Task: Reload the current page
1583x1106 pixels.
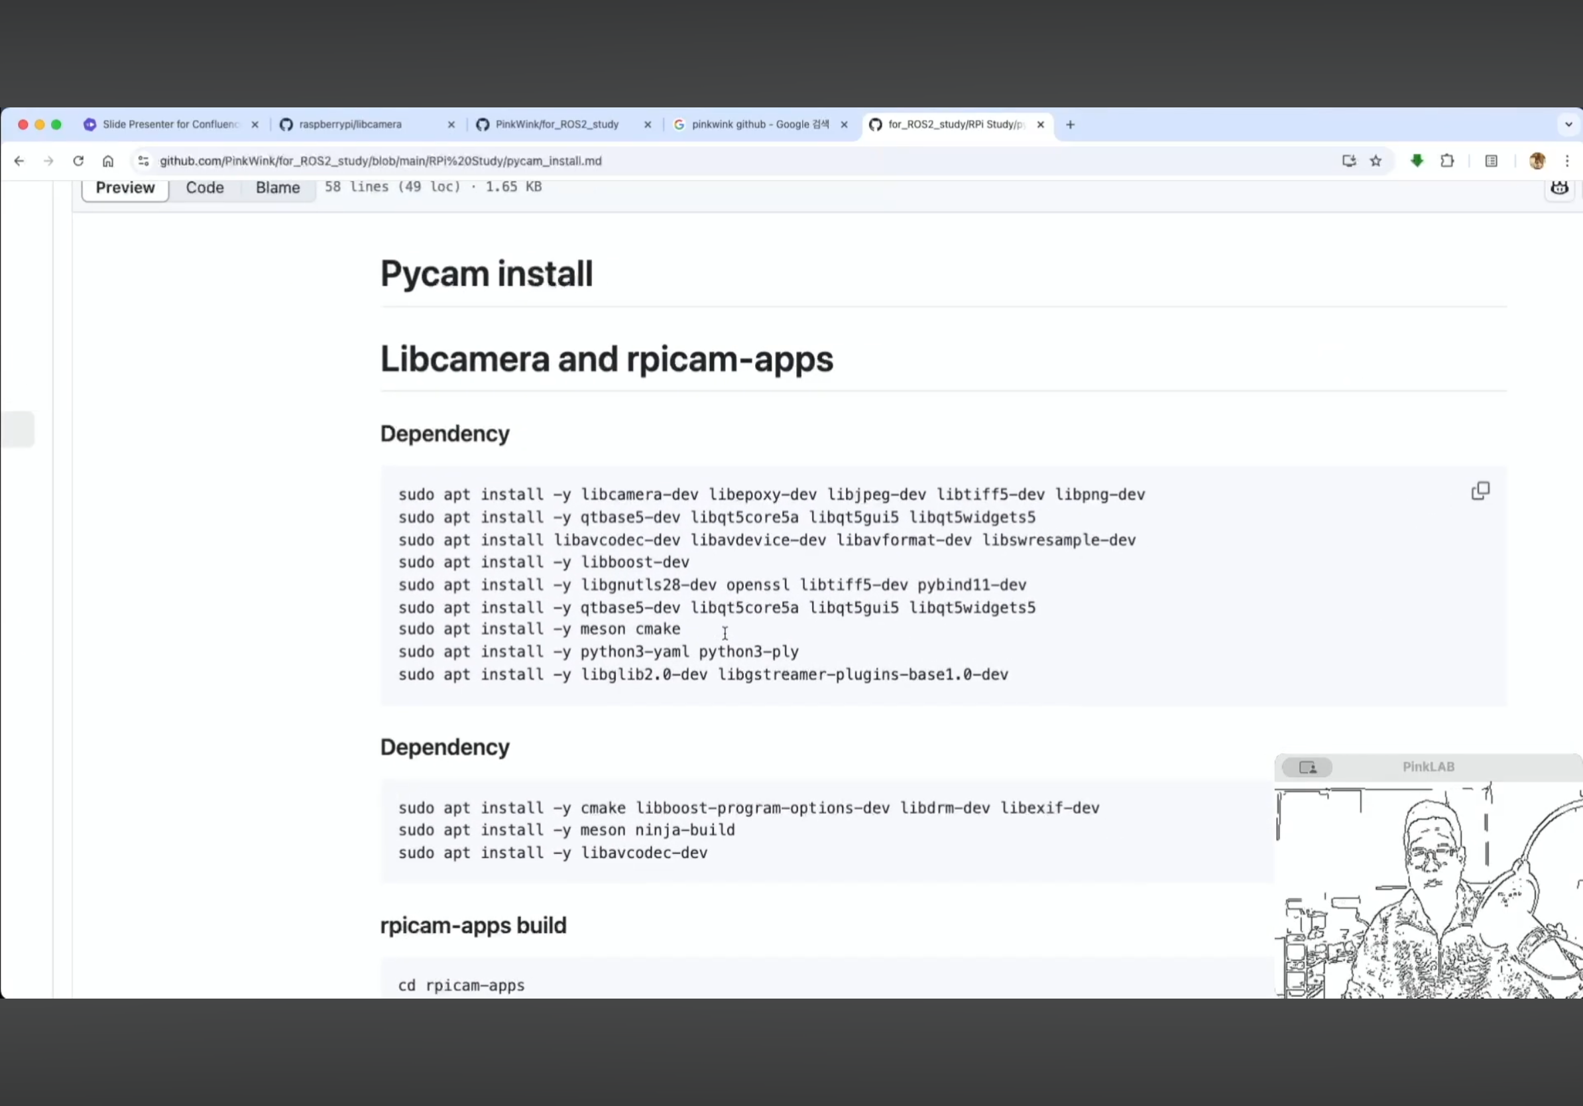Action: (78, 160)
